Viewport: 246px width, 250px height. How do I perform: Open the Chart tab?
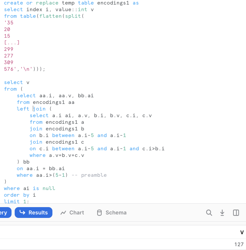[x=72, y=213]
